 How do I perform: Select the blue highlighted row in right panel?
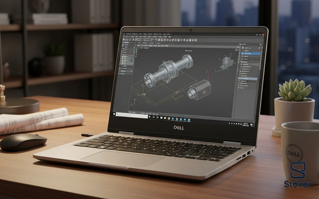click(x=250, y=53)
